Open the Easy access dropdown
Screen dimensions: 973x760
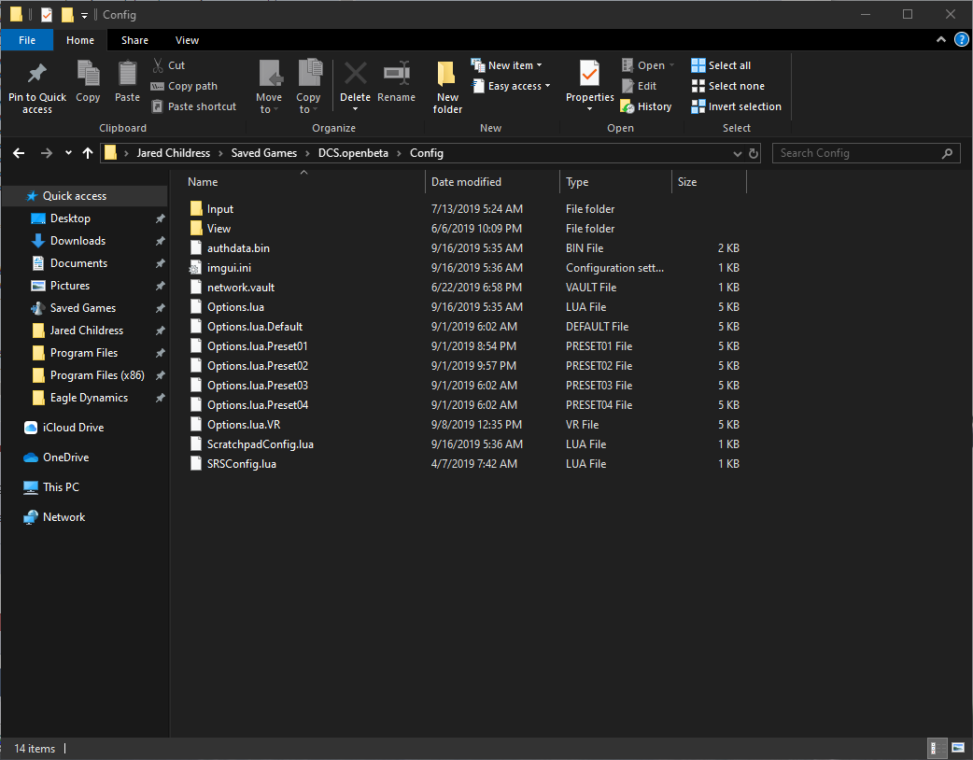511,86
